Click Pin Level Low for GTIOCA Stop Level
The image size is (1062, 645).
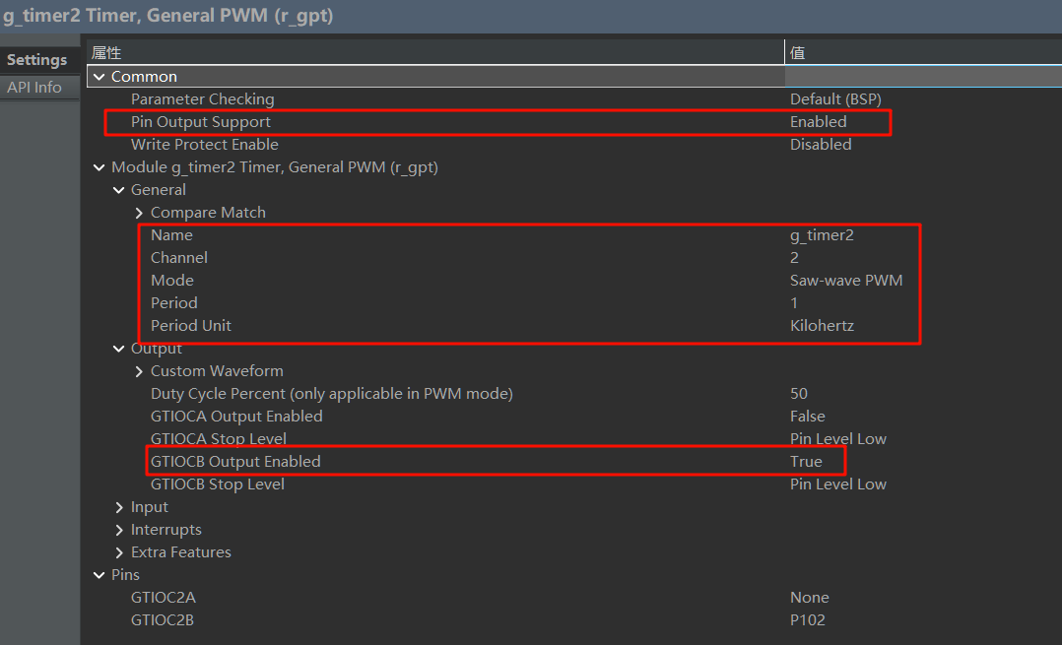[x=837, y=438]
